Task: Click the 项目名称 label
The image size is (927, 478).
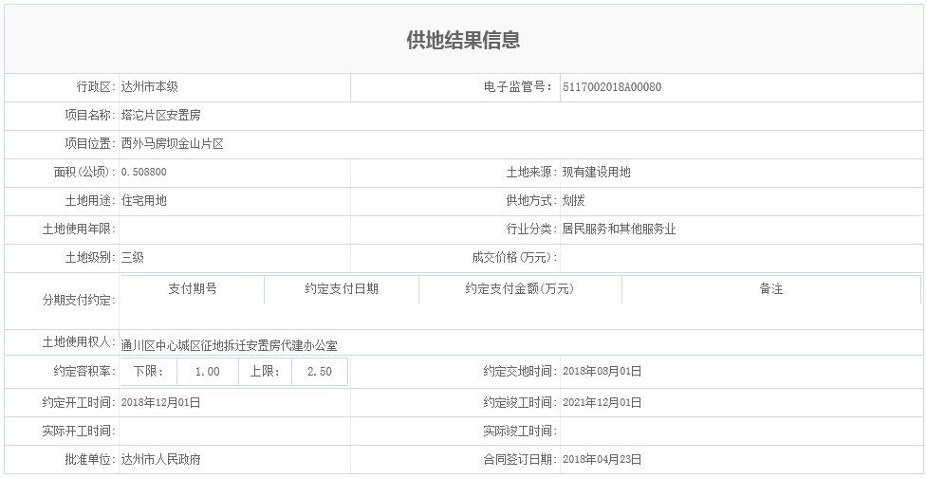Action: (x=90, y=115)
